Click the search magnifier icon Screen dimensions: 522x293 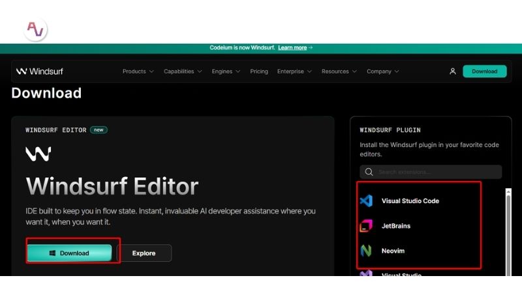click(369, 172)
